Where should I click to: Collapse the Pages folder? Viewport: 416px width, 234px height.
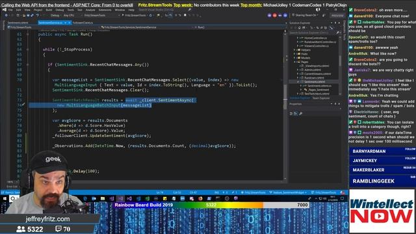(294, 62)
